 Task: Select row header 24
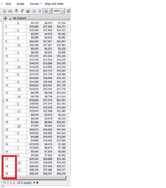(7, 144)
